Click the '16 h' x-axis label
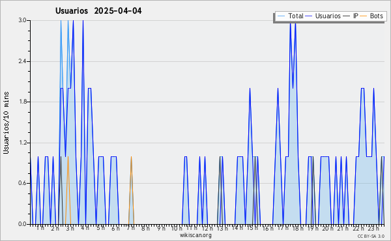 268,228
